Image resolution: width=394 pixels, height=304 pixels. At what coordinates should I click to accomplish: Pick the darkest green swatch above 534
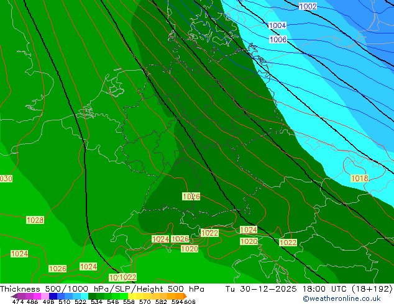pyautogui.click(x=92, y=296)
